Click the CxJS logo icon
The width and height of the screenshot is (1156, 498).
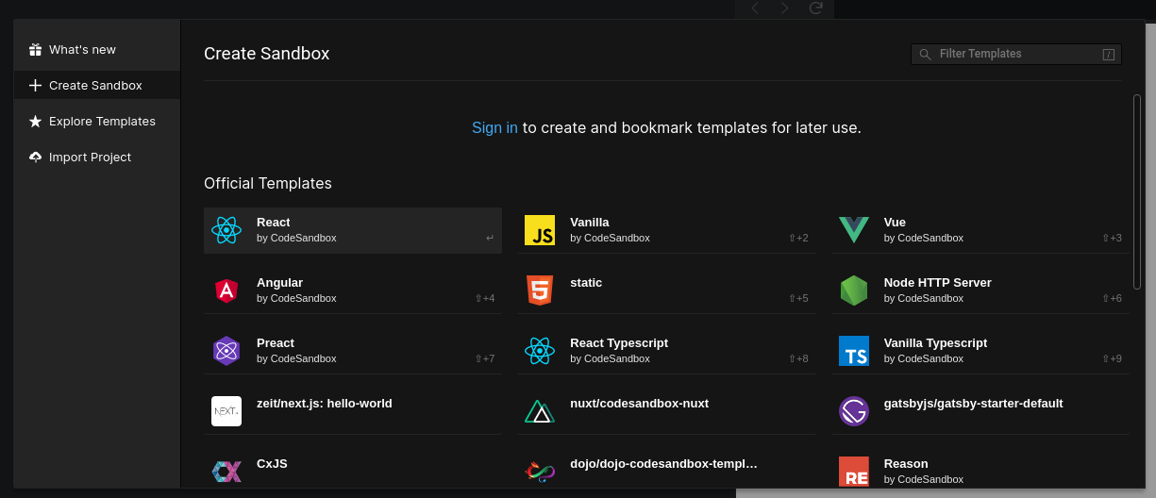pos(226,472)
